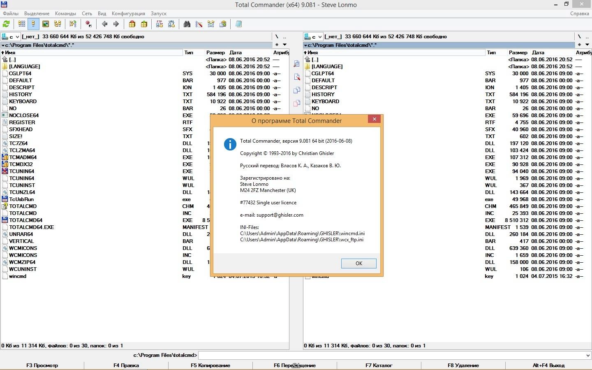Switch to brief file names view icon
The width and height of the screenshot is (592, 370).
point(22,24)
